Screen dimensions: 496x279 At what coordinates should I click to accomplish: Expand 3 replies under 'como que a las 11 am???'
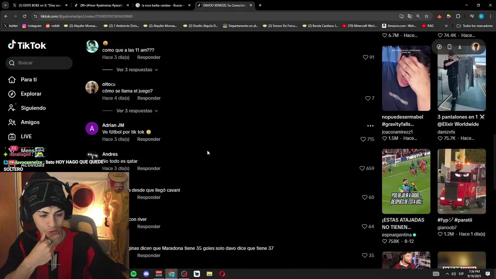137,70
